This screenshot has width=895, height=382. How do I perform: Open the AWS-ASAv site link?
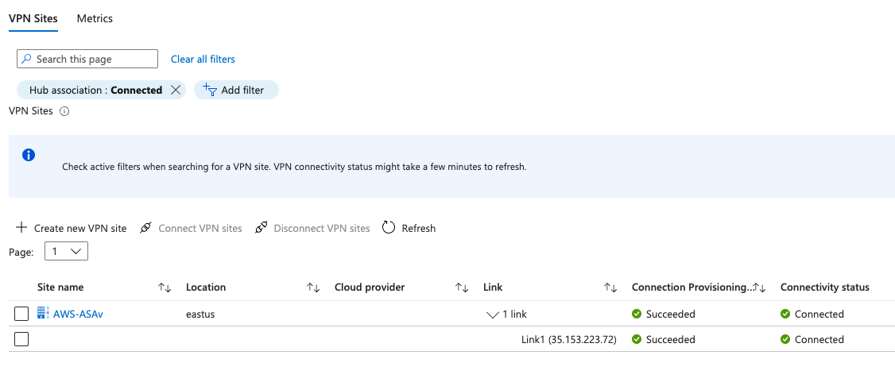pos(78,314)
